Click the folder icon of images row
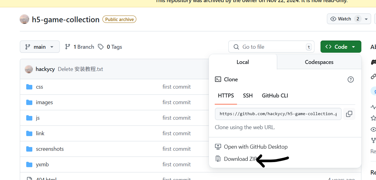Viewport: 376px width, 180px height. [29, 102]
